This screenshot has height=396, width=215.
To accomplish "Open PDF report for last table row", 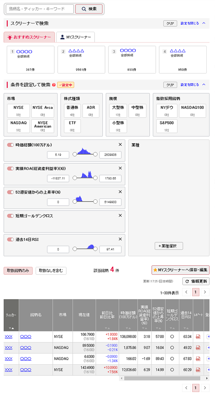I will coord(198,370).
